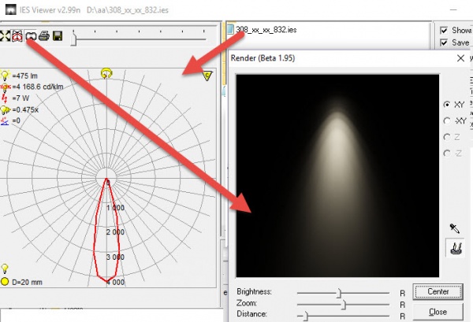Screen dimensions: 473x322
Task: Click the yellow rotation icon above the polar plot
Action: tap(106, 73)
